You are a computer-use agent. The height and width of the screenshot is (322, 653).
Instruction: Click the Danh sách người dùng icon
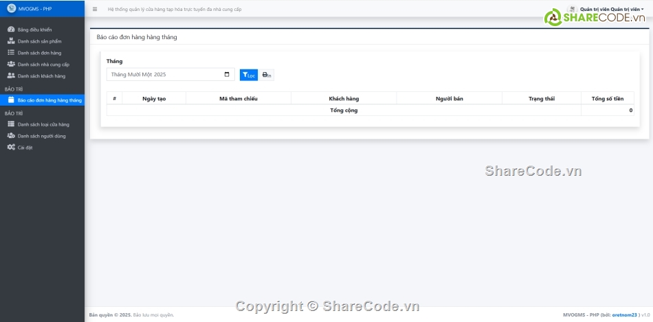[x=11, y=136]
